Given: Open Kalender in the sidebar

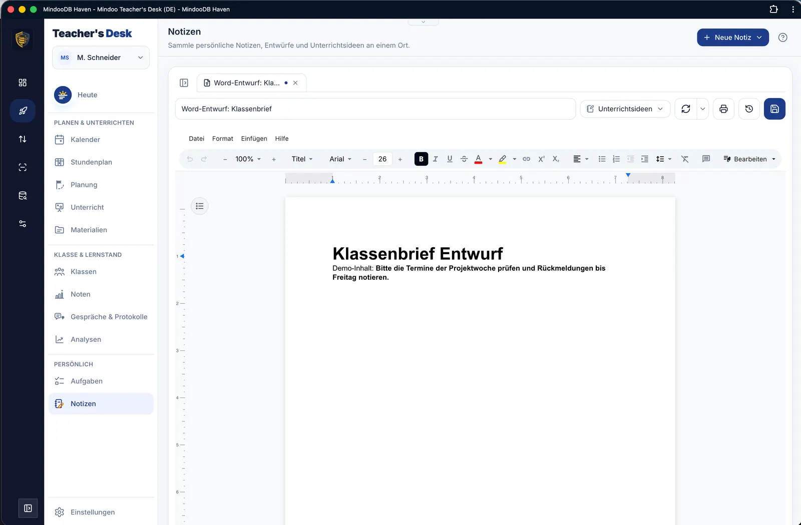Looking at the screenshot, I should coord(101,140).
